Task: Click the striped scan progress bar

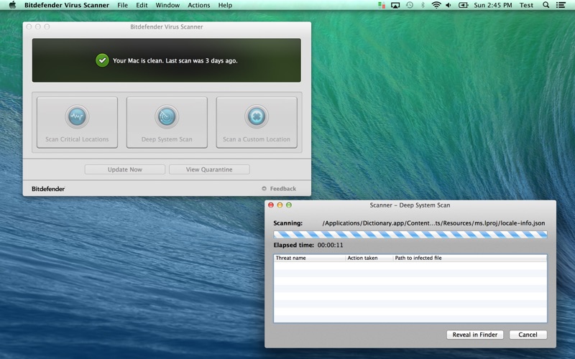Action: pos(410,235)
